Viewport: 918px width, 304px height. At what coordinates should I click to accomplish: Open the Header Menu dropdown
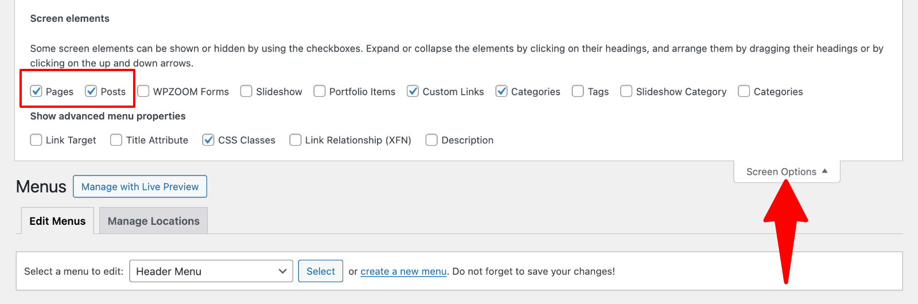click(x=211, y=271)
